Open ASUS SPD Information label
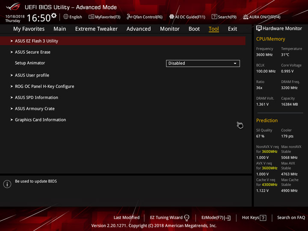308x231 pixels. click(36, 98)
